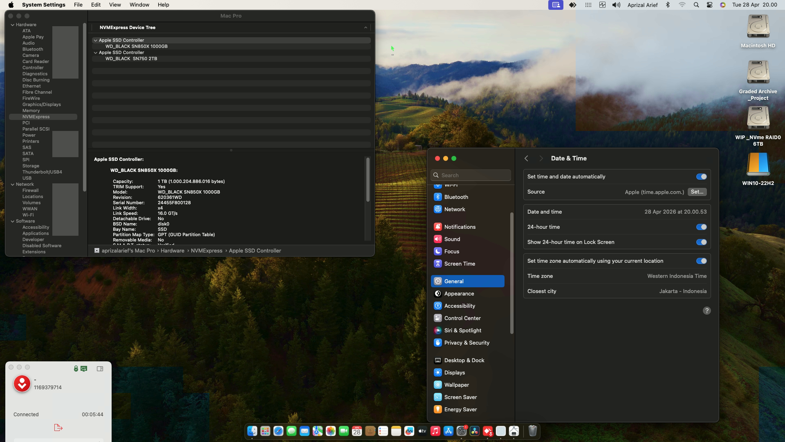Select Network in System Settings sidebar

(x=467, y=209)
